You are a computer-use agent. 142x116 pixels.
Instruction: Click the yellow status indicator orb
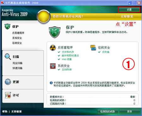(x=44, y=16)
